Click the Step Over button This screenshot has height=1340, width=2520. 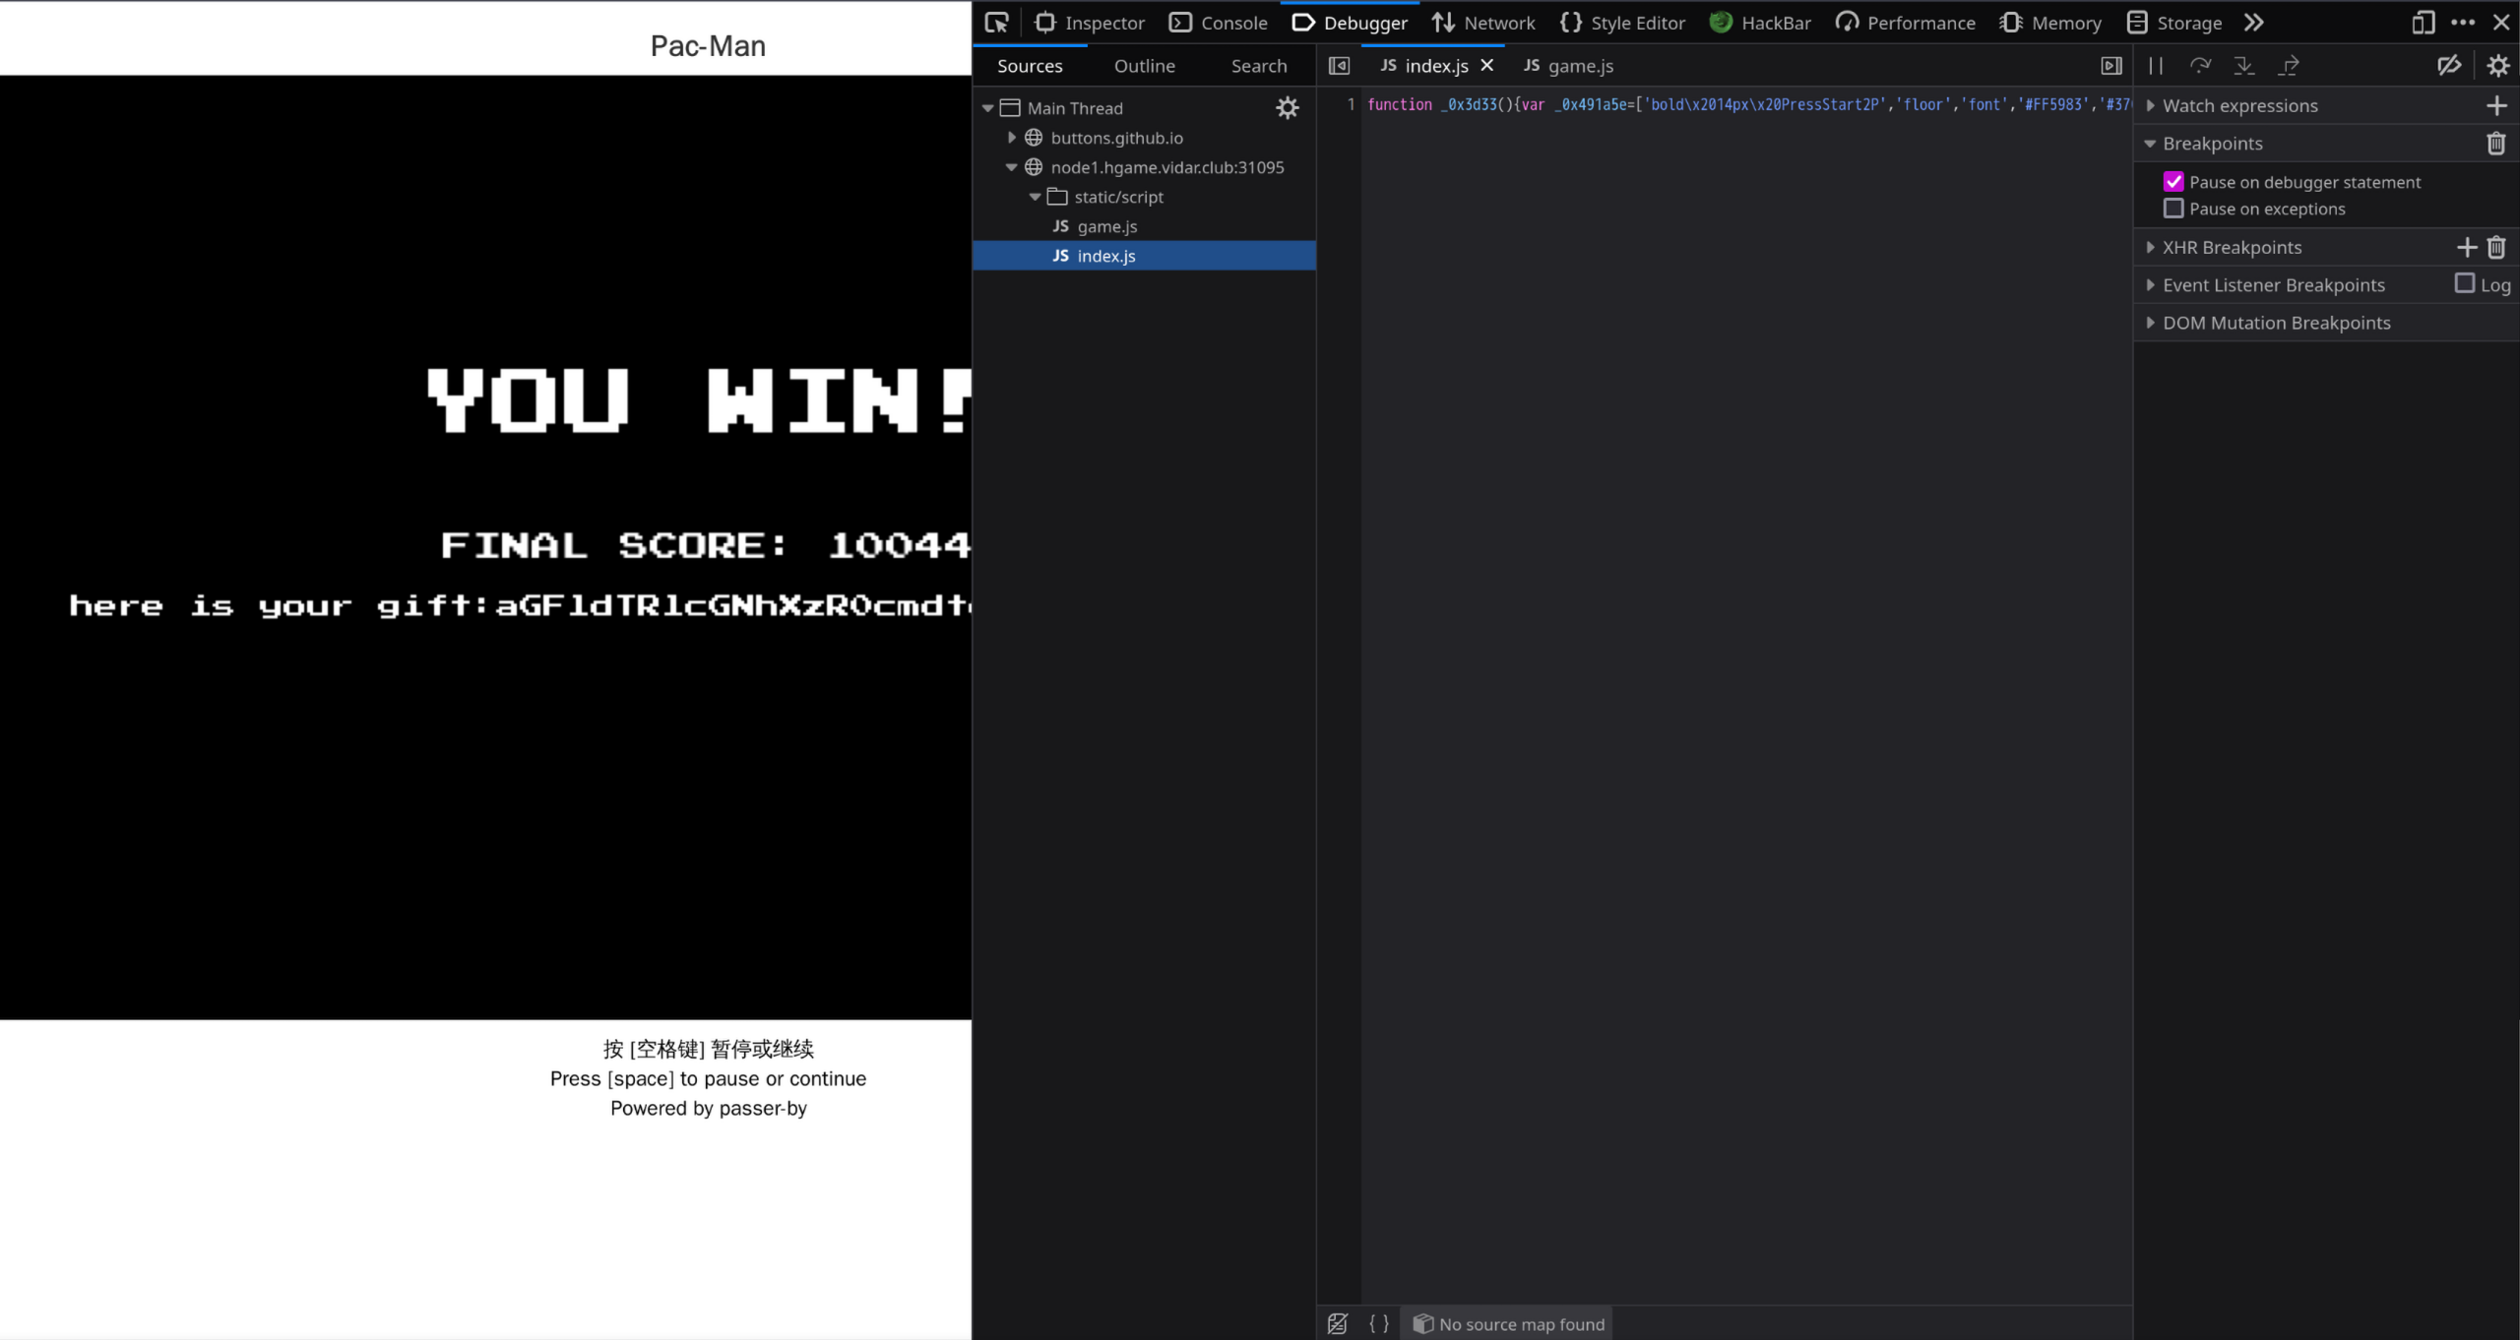point(2200,66)
